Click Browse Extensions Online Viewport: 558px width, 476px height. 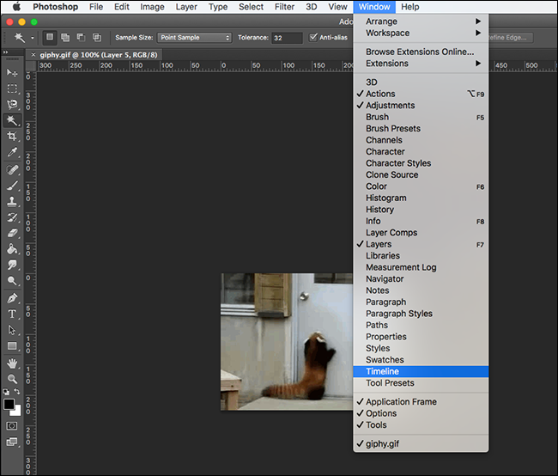(x=419, y=52)
